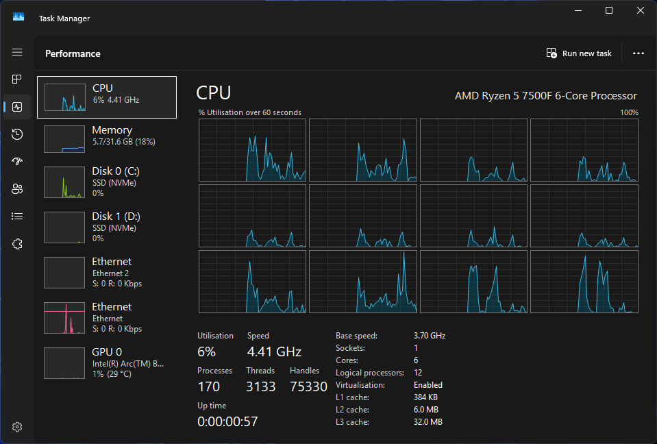Open the Startup apps page
The width and height of the screenshot is (657, 444).
click(17, 162)
